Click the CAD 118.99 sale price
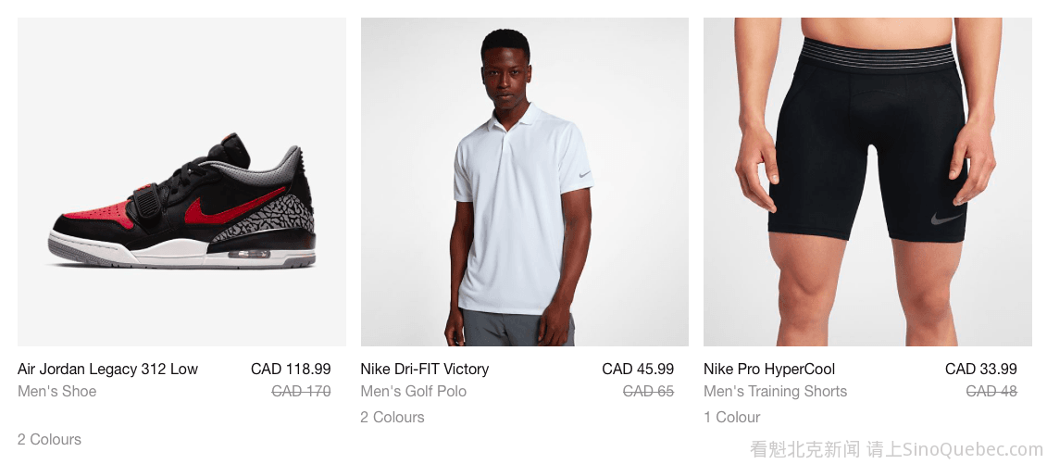 [x=291, y=369]
